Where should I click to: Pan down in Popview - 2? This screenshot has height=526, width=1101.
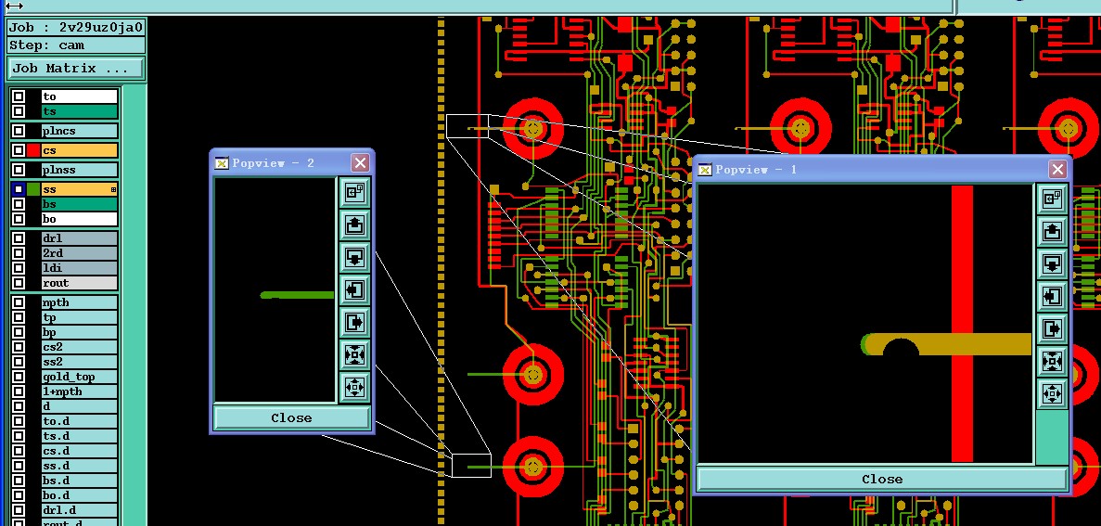[354, 257]
